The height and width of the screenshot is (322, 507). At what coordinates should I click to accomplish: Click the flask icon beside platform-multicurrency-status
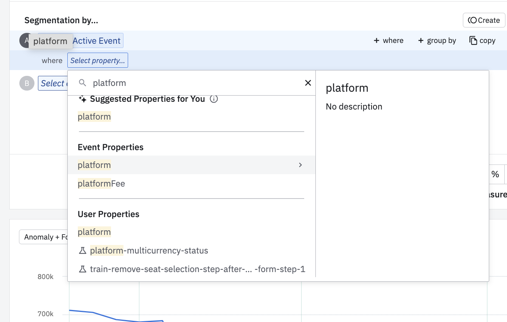click(82, 251)
